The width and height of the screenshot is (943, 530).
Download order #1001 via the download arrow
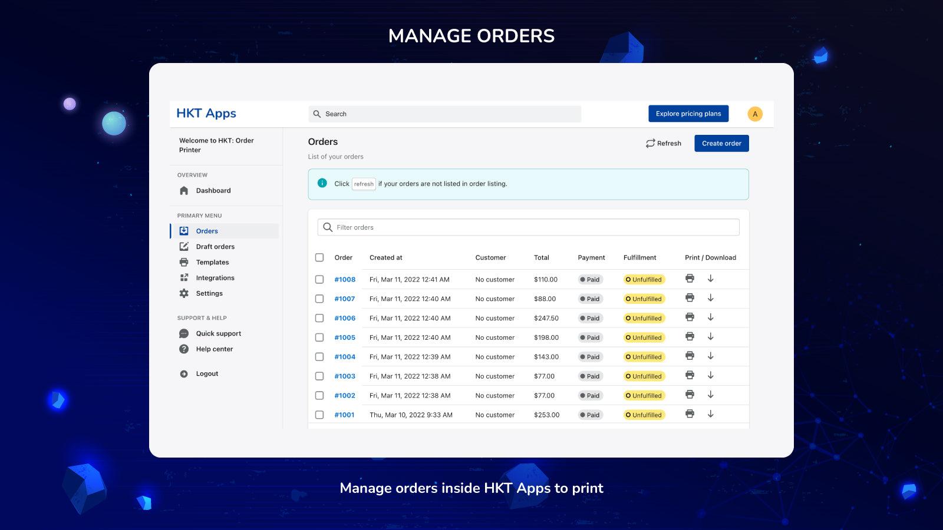pos(711,415)
